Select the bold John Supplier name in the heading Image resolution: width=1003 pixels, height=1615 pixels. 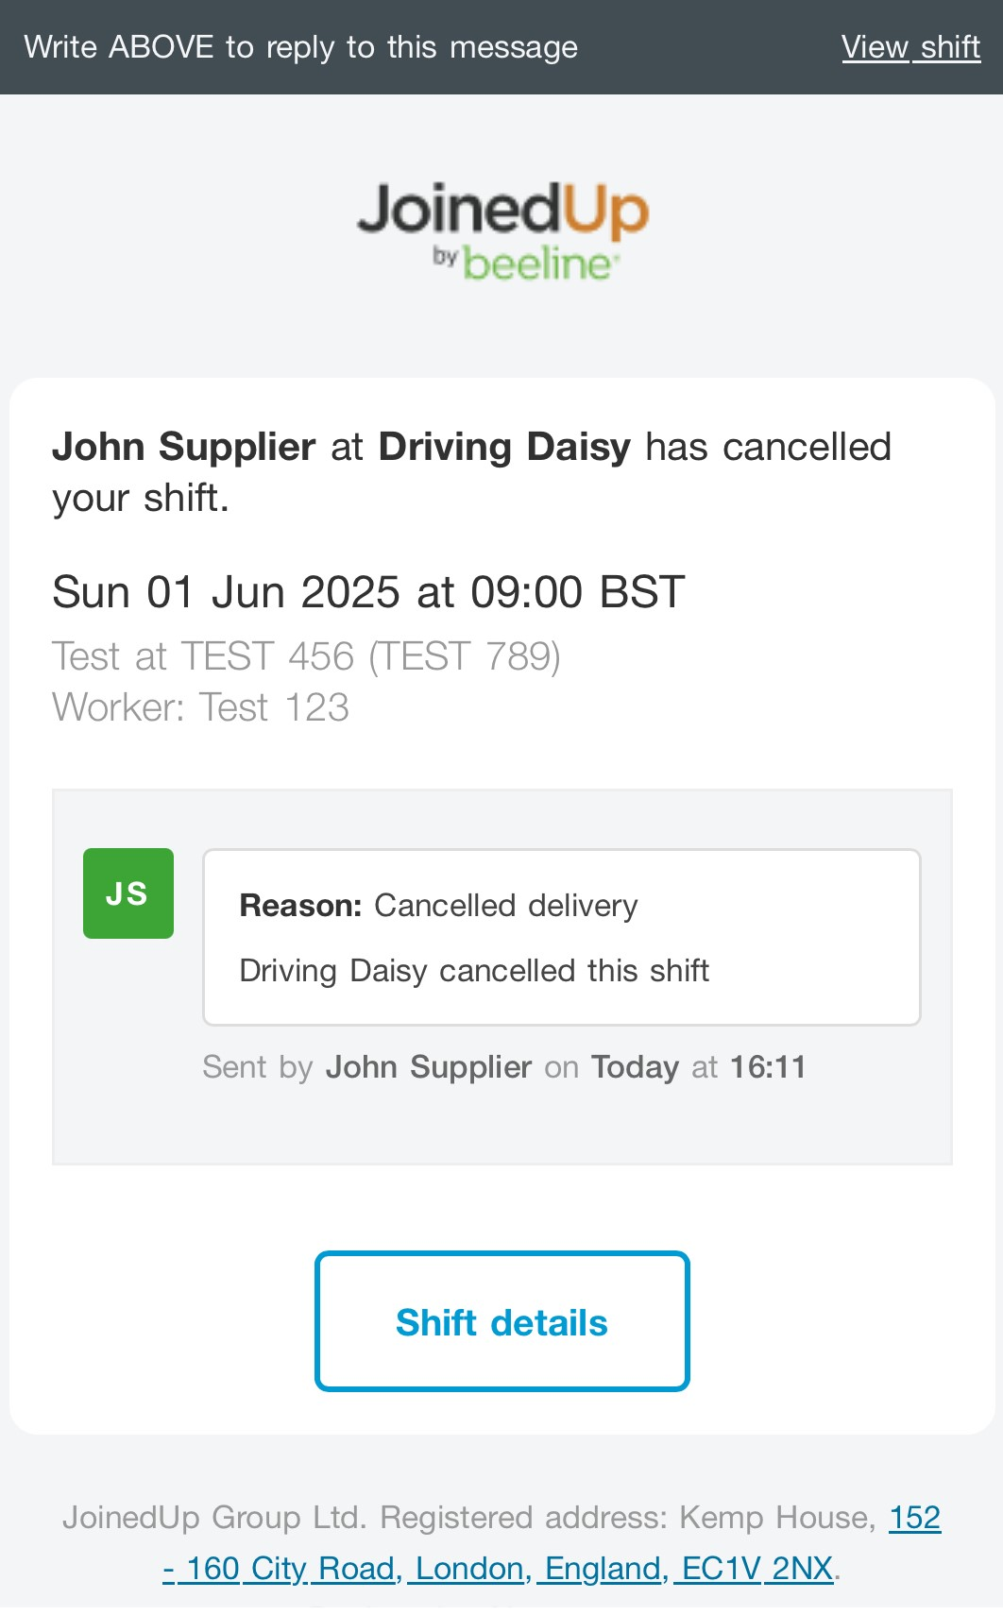coord(184,447)
